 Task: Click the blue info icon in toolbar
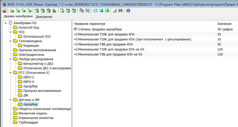click(128, 11)
